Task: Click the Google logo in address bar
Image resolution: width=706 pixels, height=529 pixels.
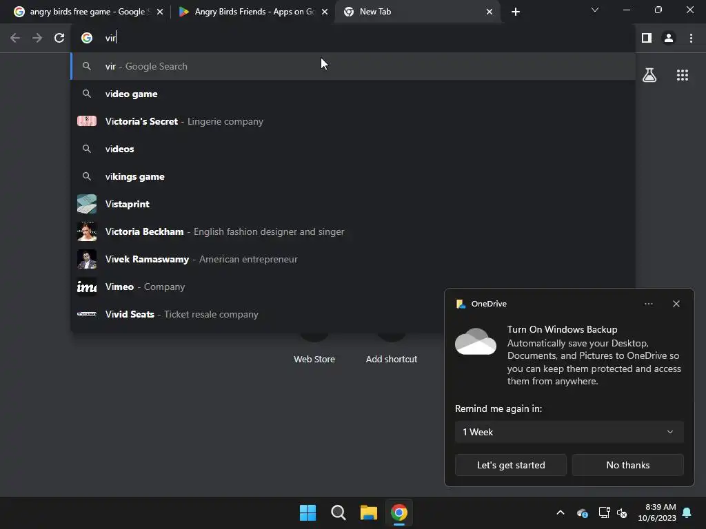Action: click(87, 39)
